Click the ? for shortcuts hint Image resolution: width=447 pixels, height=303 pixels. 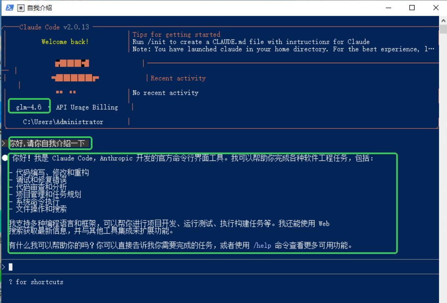pos(36,282)
